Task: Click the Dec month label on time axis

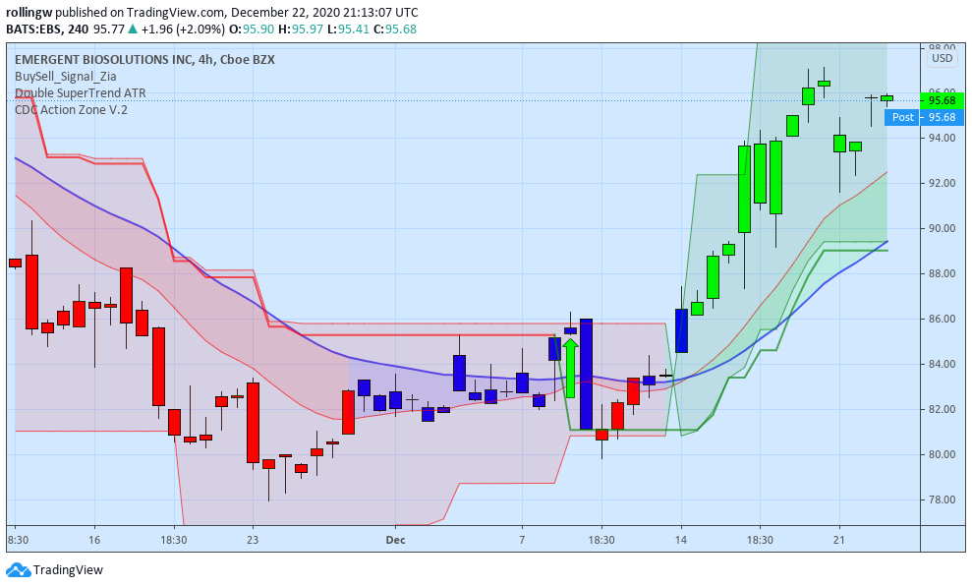Action: [395, 540]
